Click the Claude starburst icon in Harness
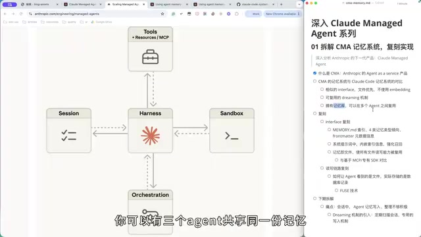 pos(151,136)
